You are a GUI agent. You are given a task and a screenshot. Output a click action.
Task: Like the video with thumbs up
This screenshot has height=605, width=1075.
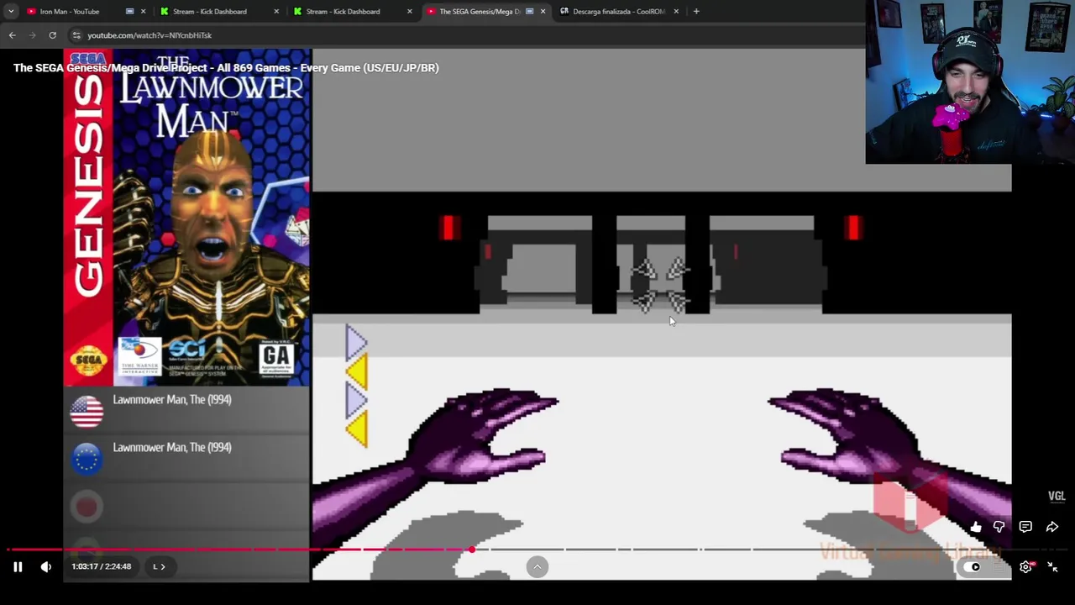pos(976,527)
